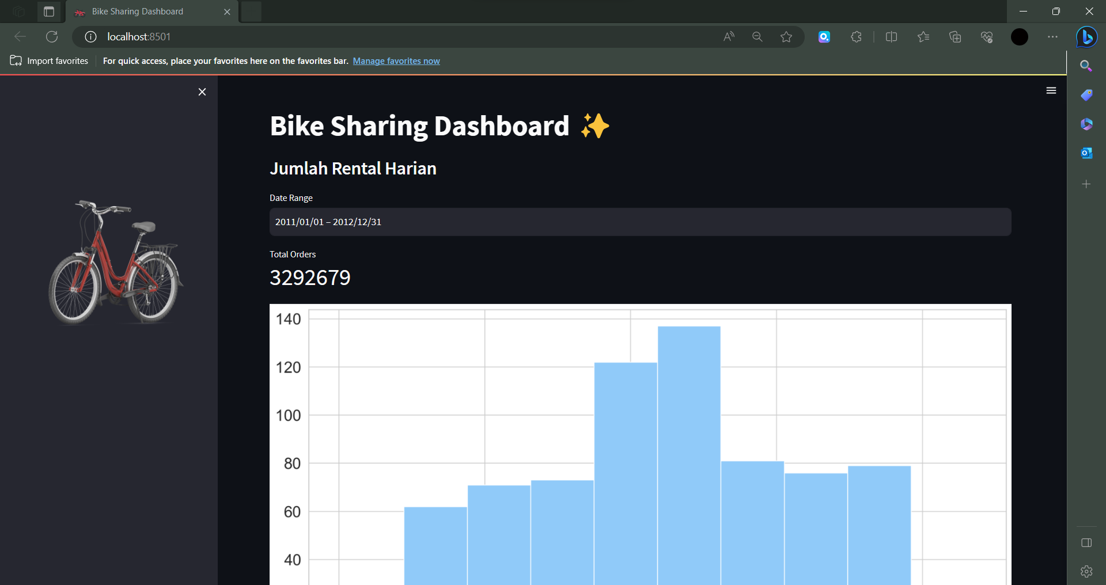1106x585 pixels.
Task: Toggle split screen view
Action: [891, 36]
